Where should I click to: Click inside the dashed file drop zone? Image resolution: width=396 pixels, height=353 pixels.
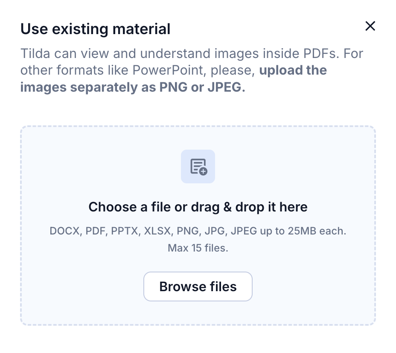(198, 226)
